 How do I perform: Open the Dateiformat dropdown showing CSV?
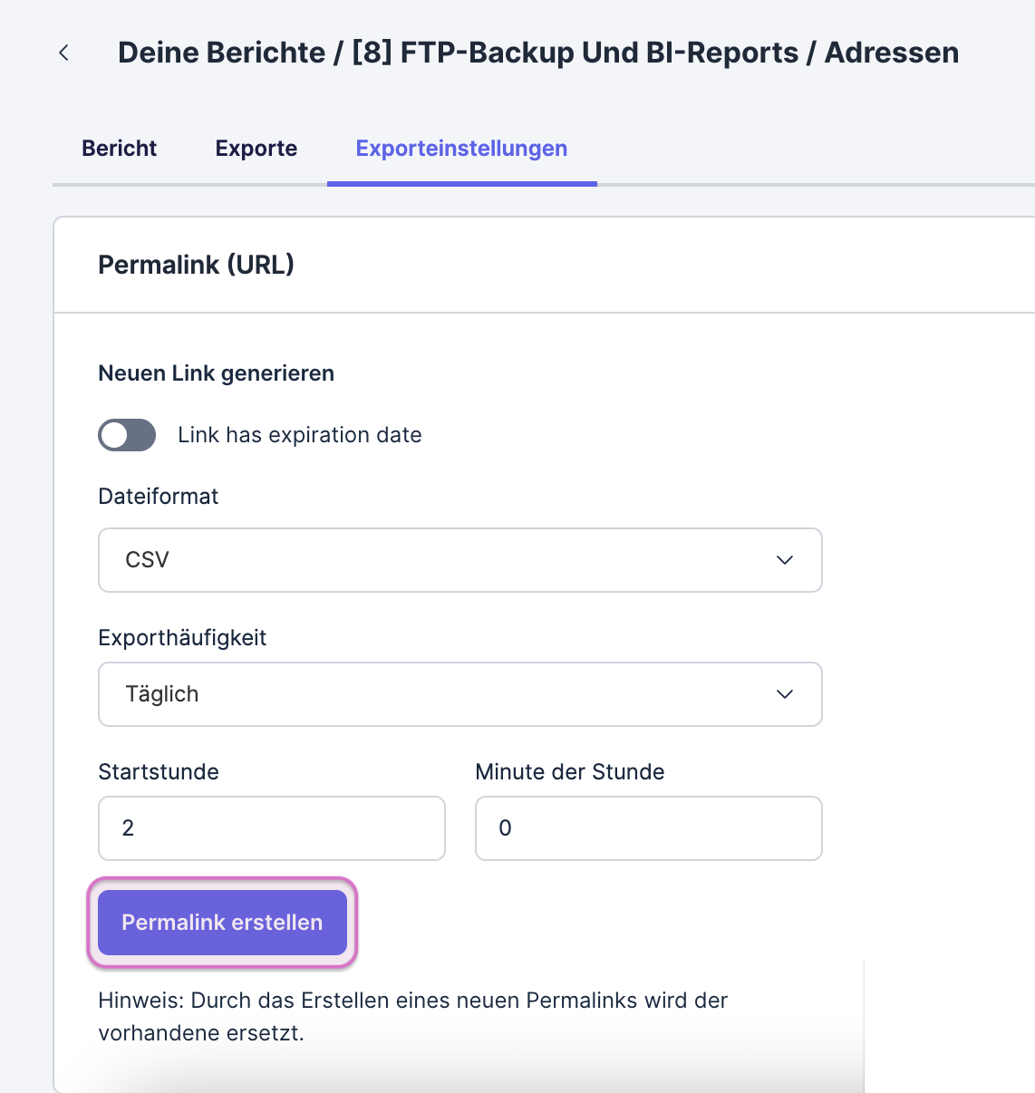(459, 560)
